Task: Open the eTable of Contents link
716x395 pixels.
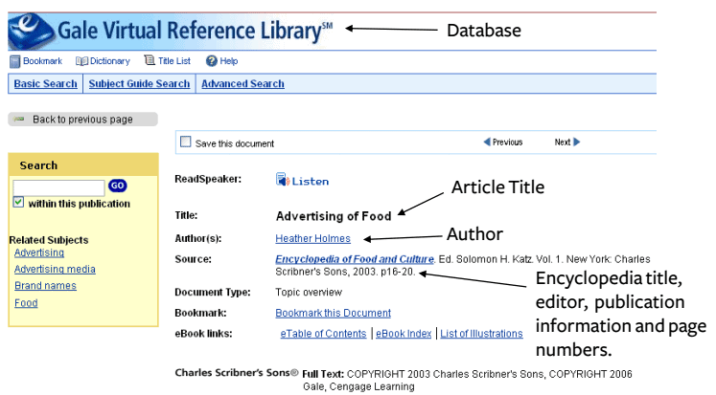Action: [323, 334]
